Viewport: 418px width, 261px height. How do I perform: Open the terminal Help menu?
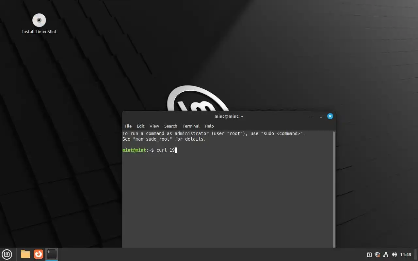coord(209,126)
